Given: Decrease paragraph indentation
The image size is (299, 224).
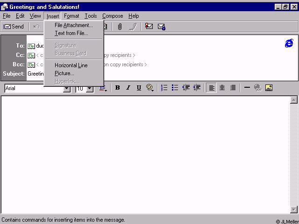Looking at the screenshot, I should pyautogui.click(x=186, y=88).
